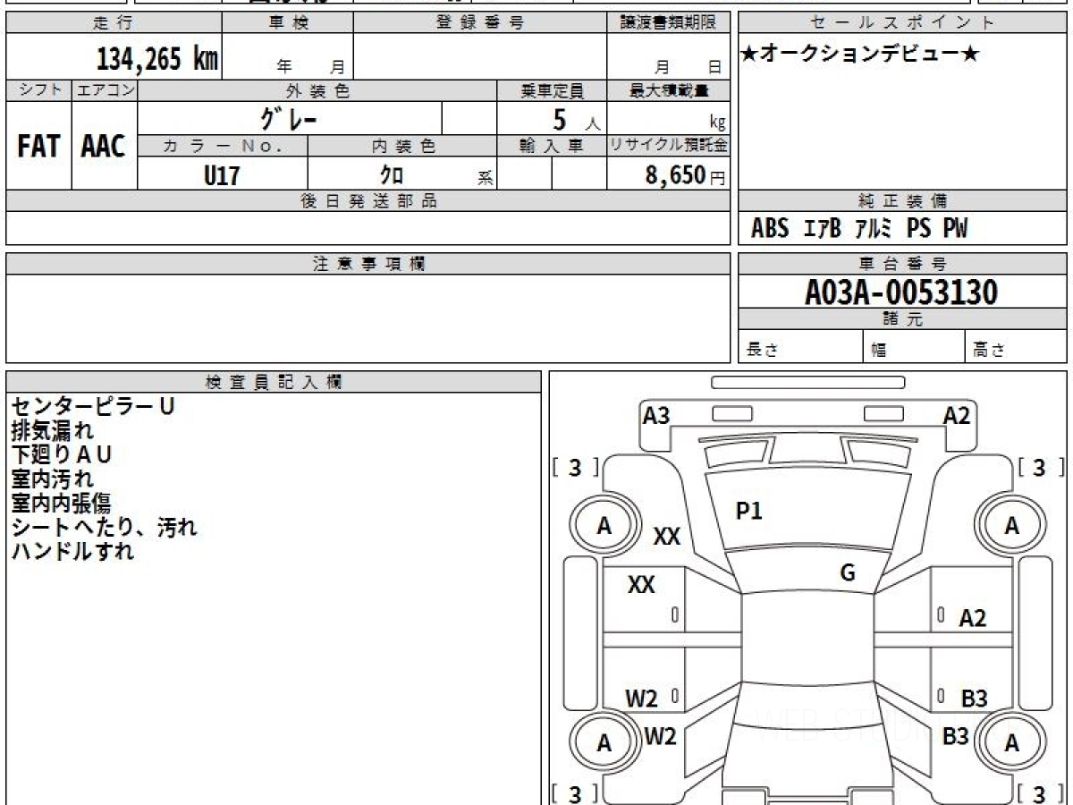Viewport: 1073px width, 805px height.
Task: Select the color code U17
Action: click(222, 175)
